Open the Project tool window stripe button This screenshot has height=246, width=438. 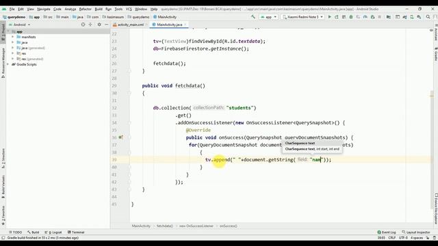pos(3,33)
